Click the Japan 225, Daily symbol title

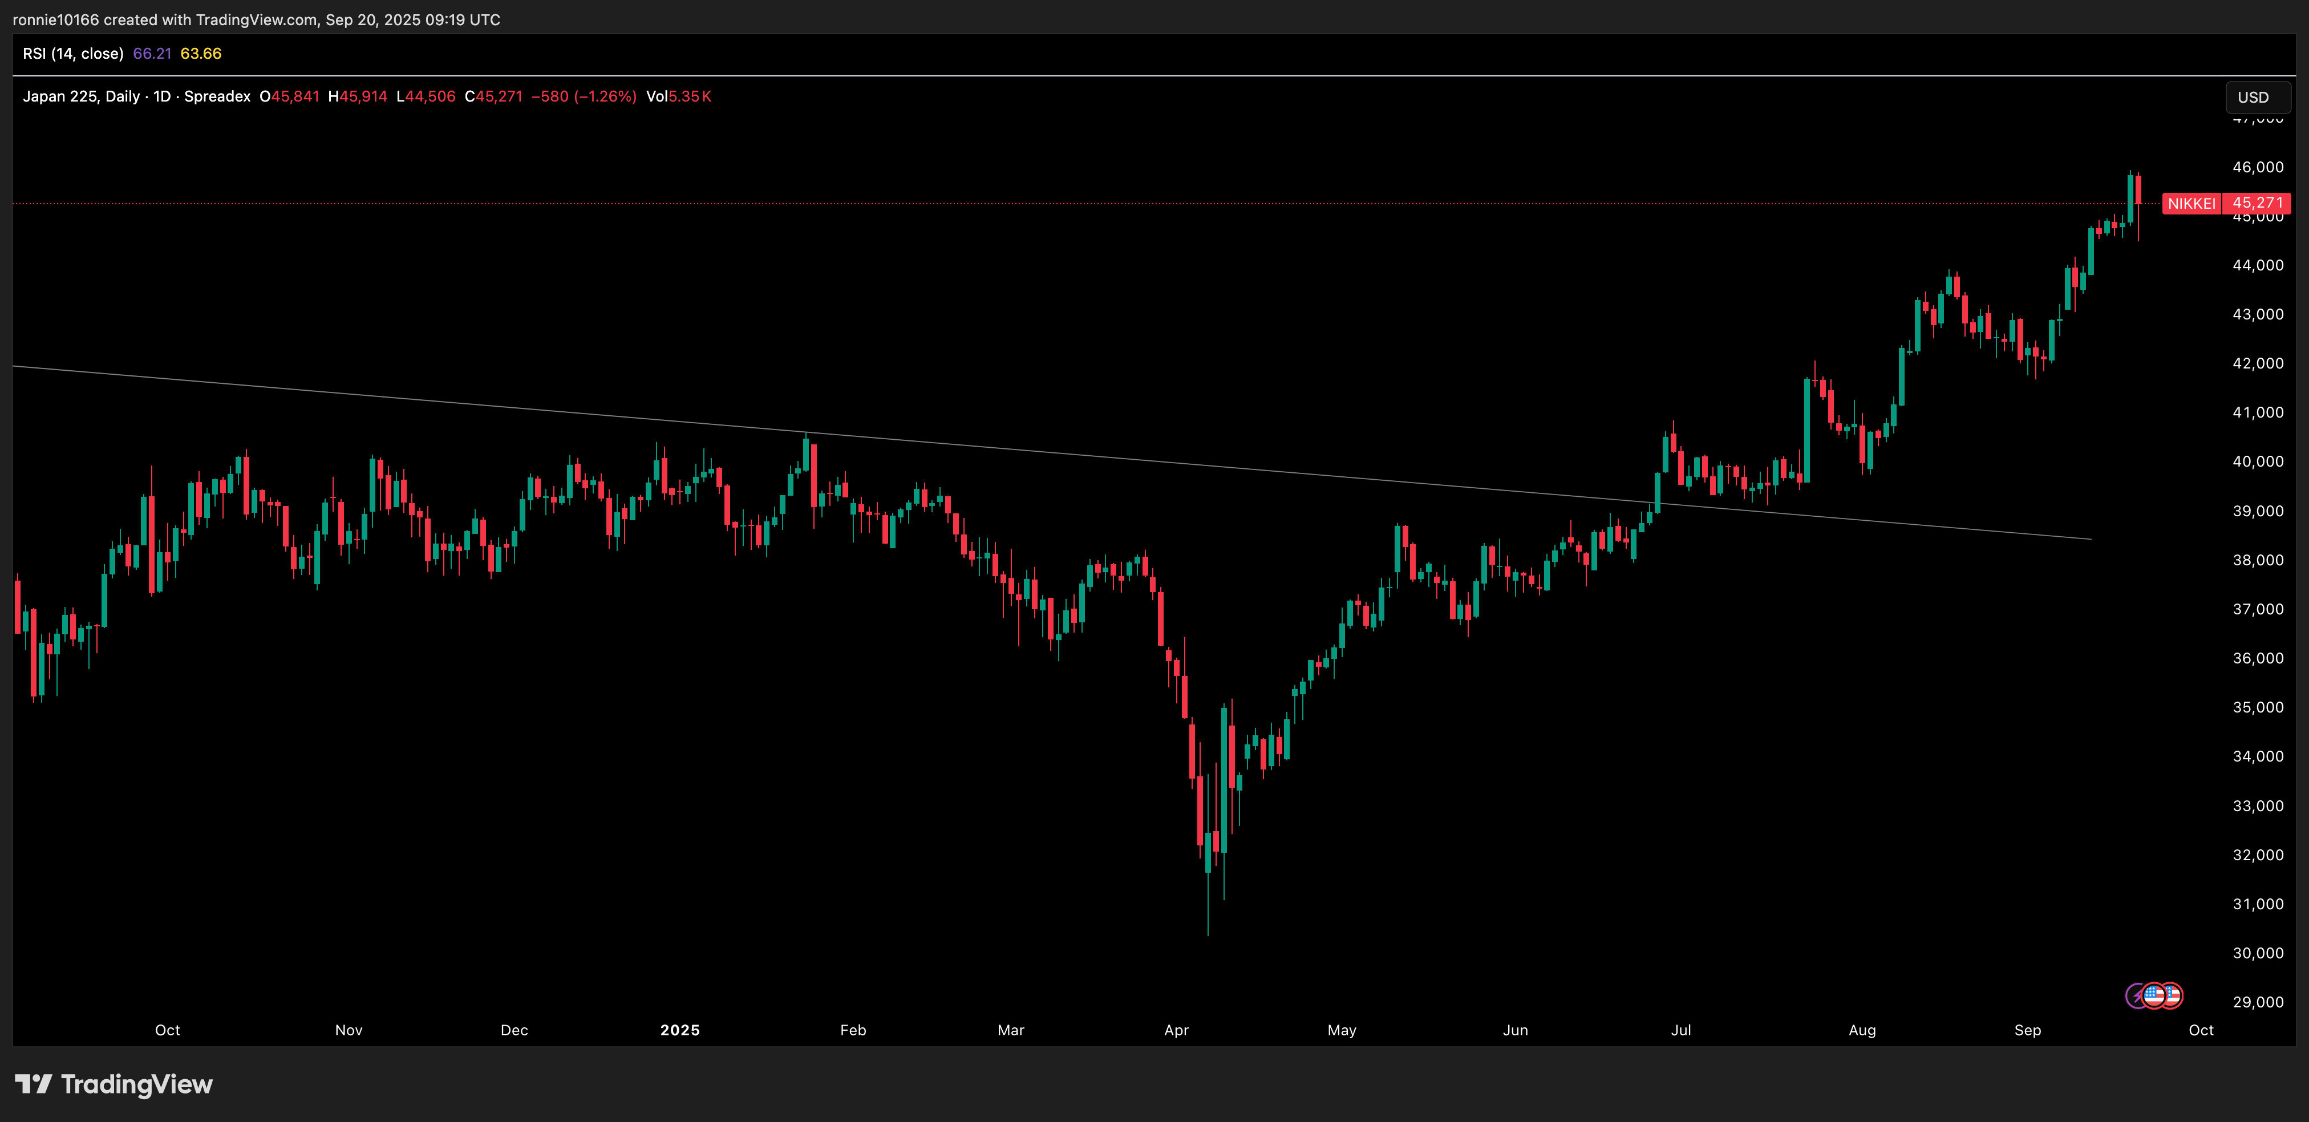tap(80, 97)
